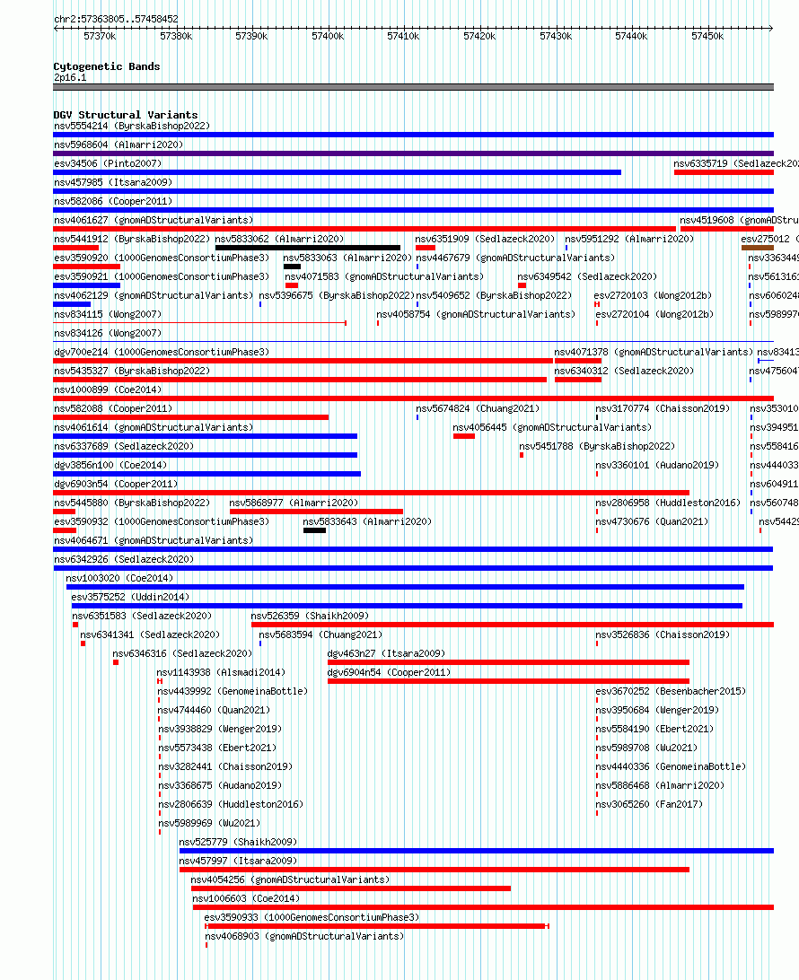Click nsv6340312 (Sedlazeck2020) label

pyautogui.click(x=624, y=371)
